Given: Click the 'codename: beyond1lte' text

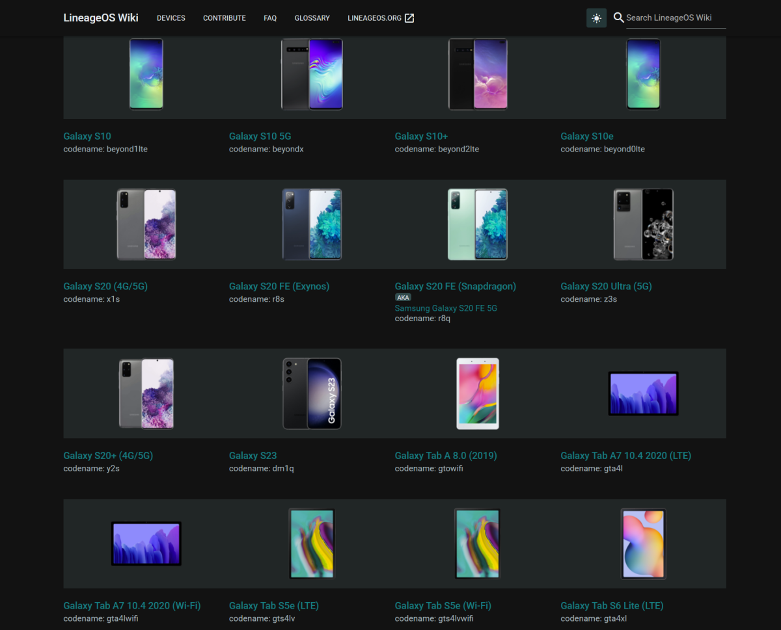Looking at the screenshot, I should click(x=105, y=149).
